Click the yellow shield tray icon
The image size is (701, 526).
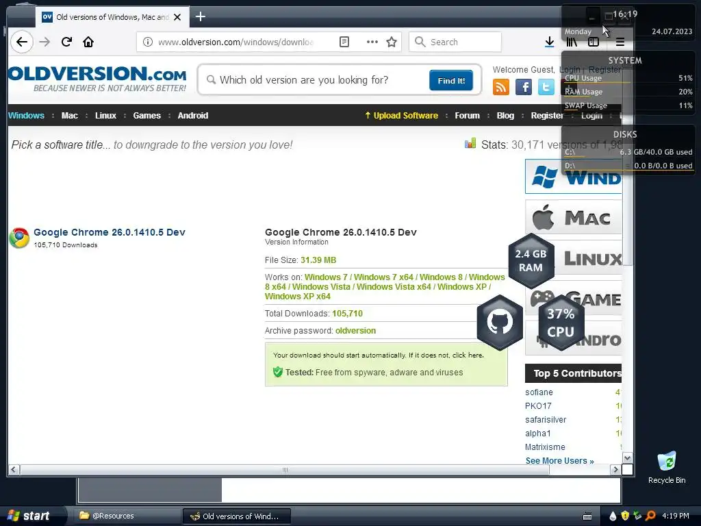point(625,516)
